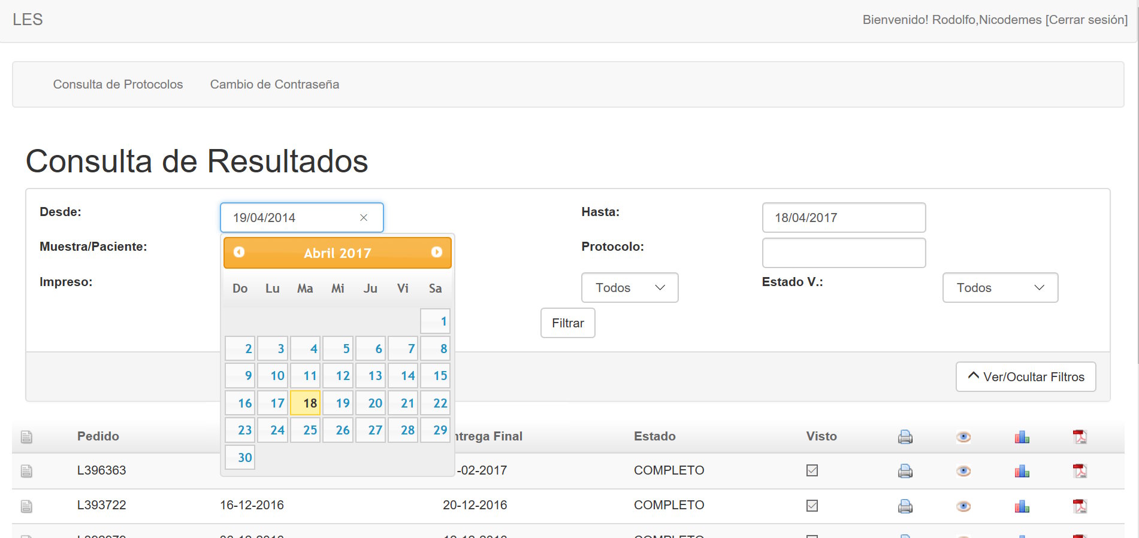Click document icon beside L396363
1139x538 pixels.
(x=26, y=471)
